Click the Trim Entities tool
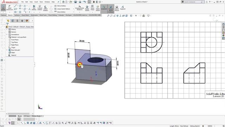 pyautogui.click(x=34, y=8)
